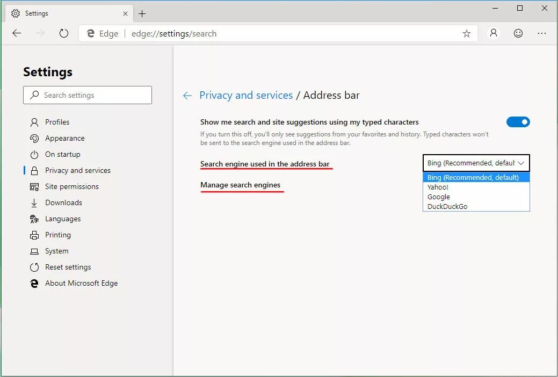Open System settings section
Viewport: 558px width, 377px height.
(x=56, y=251)
